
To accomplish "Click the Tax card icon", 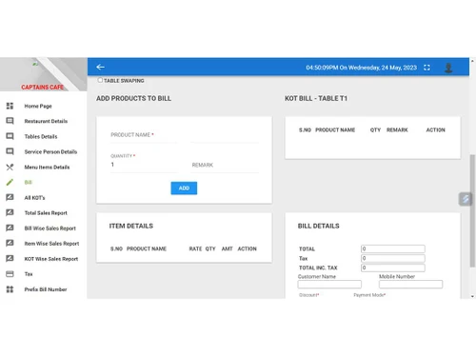I will tap(10, 274).
